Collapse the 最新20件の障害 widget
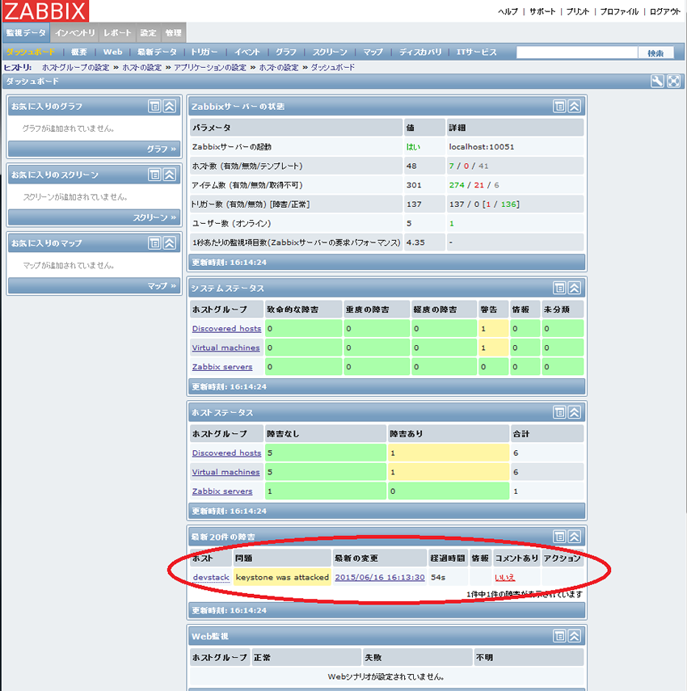The width and height of the screenshot is (687, 691). (574, 537)
